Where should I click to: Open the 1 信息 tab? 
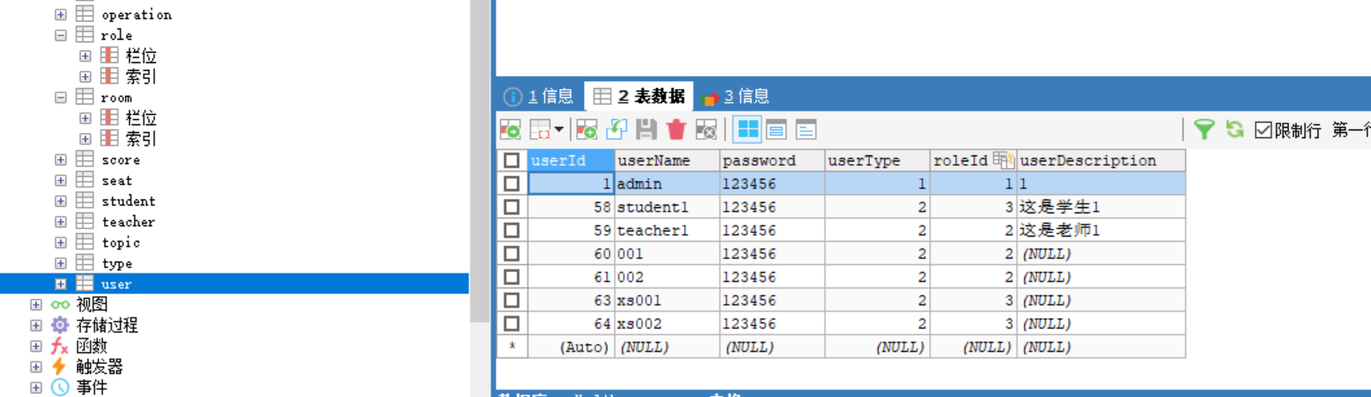click(x=540, y=96)
